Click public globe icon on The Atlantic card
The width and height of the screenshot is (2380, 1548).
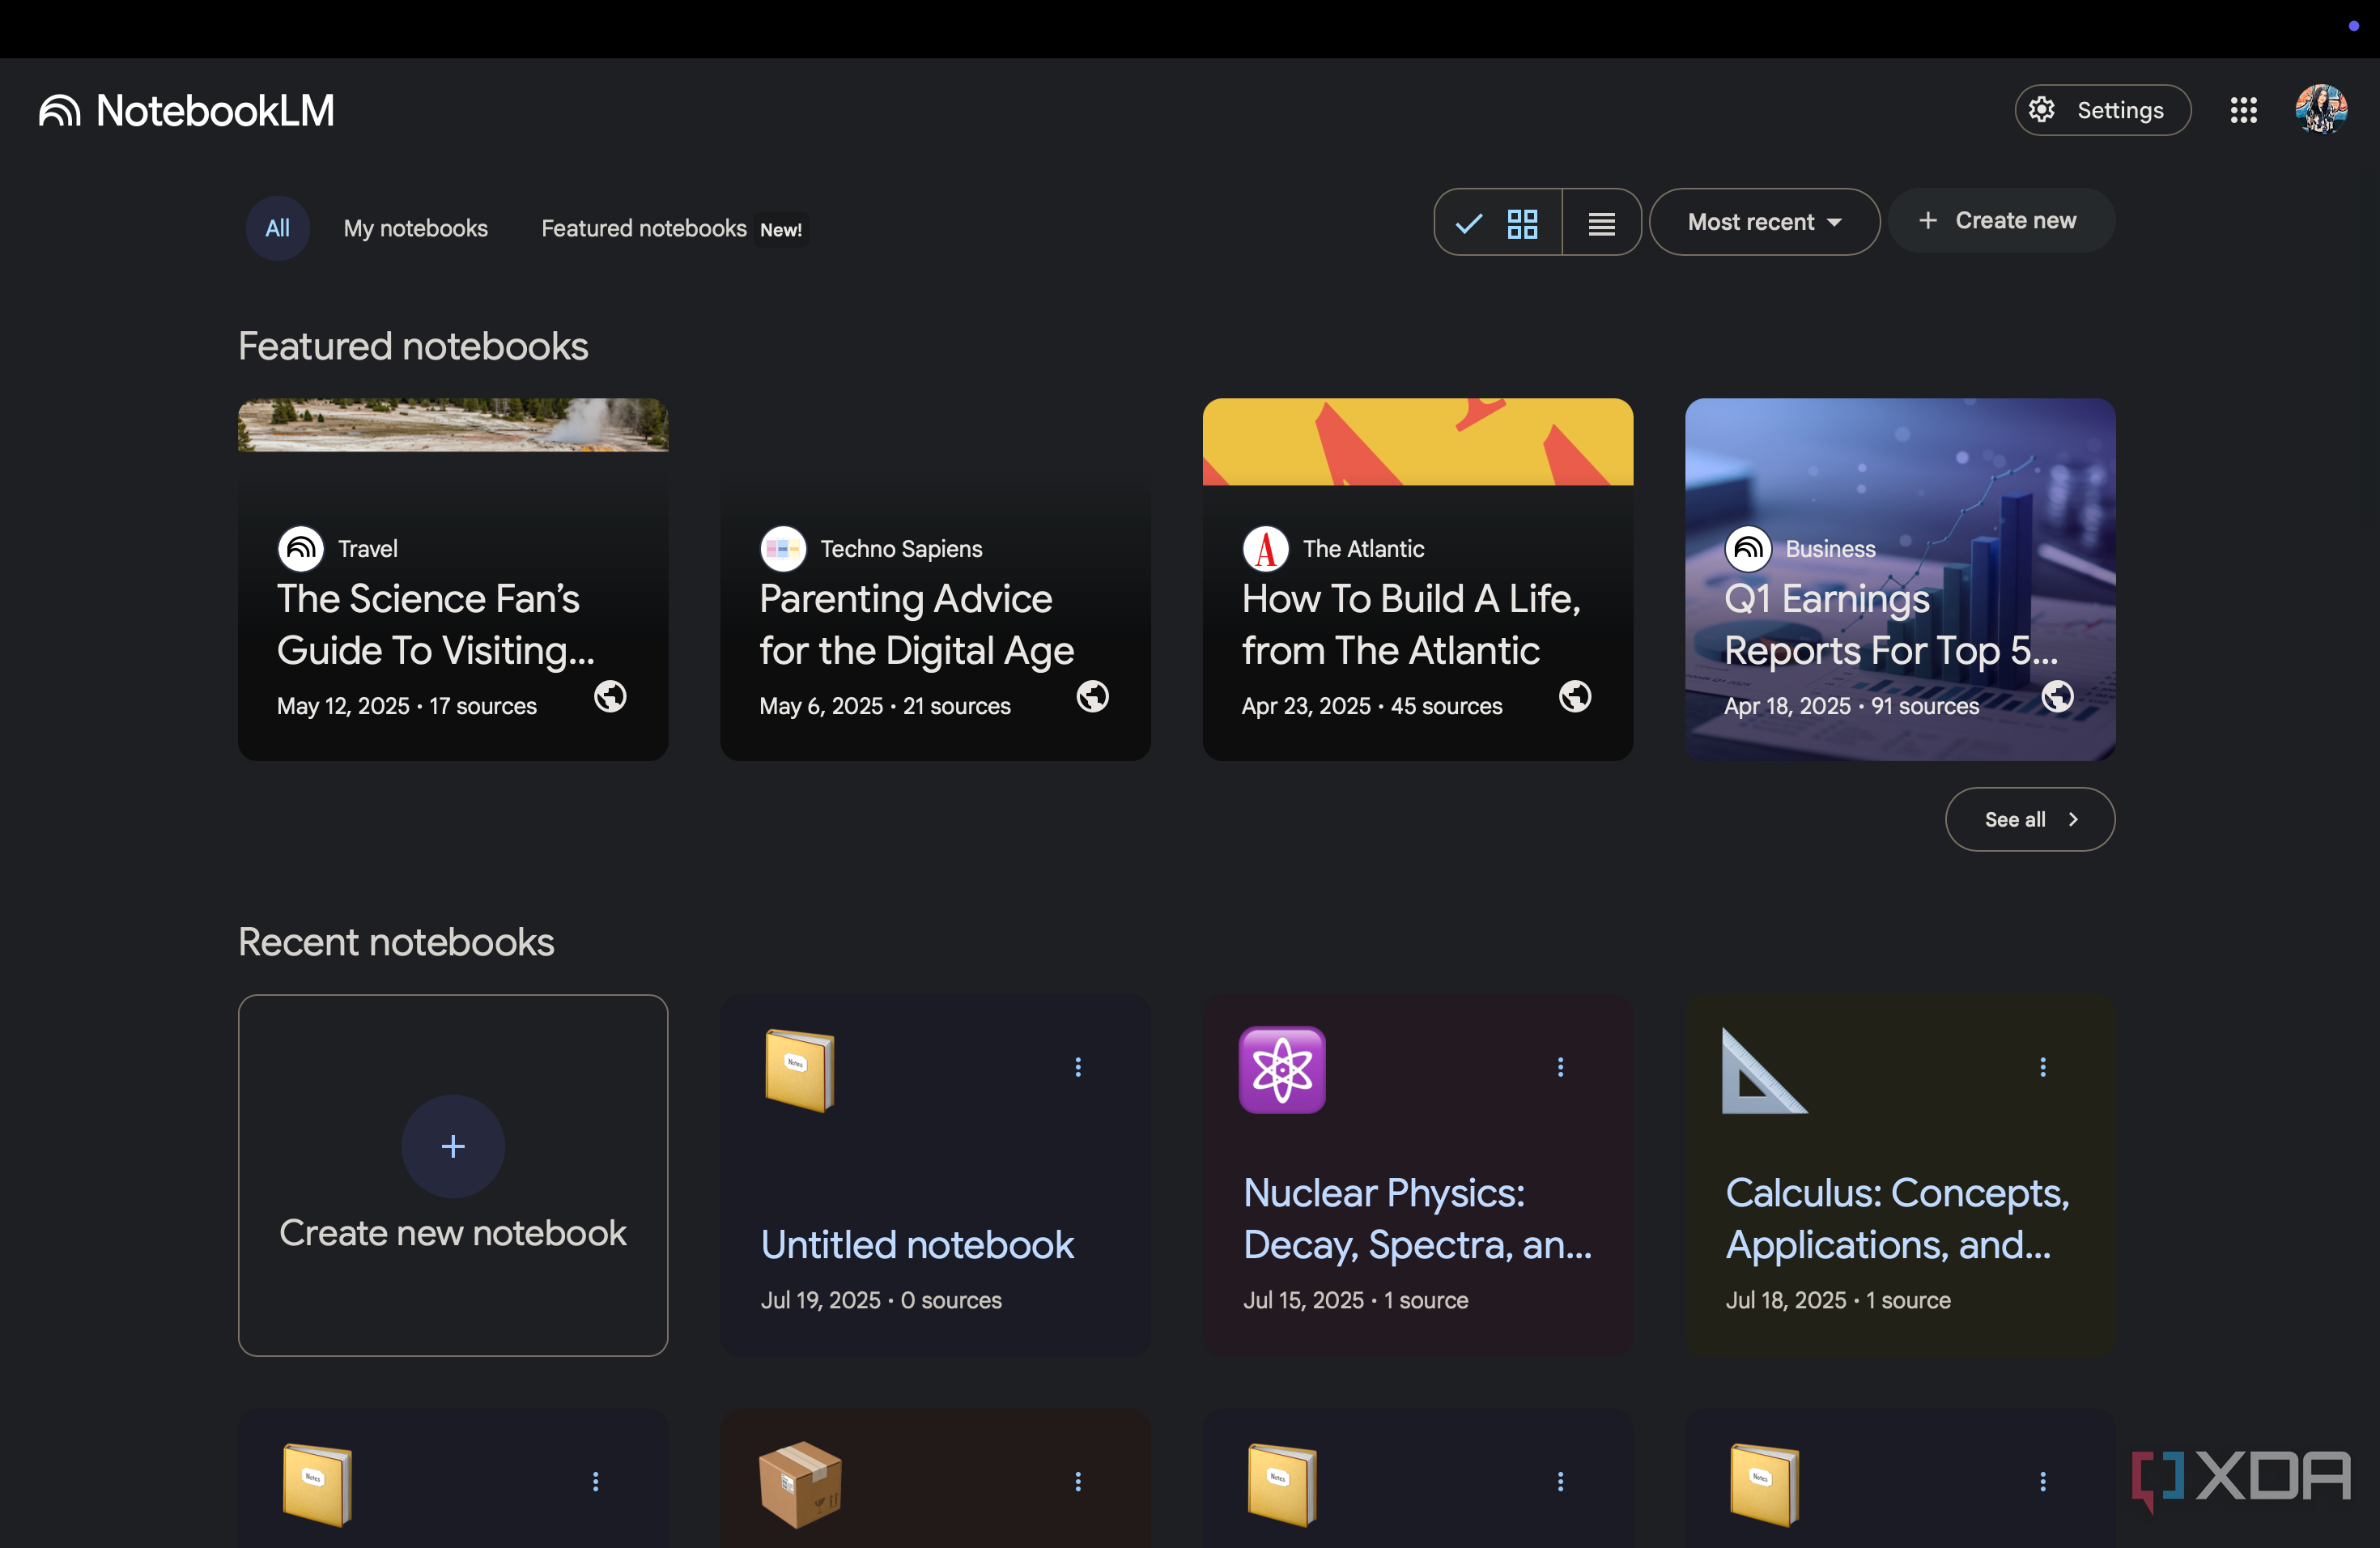point(1575,696)
